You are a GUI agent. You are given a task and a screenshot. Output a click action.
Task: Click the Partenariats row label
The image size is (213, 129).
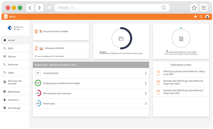tap(49, 104)
